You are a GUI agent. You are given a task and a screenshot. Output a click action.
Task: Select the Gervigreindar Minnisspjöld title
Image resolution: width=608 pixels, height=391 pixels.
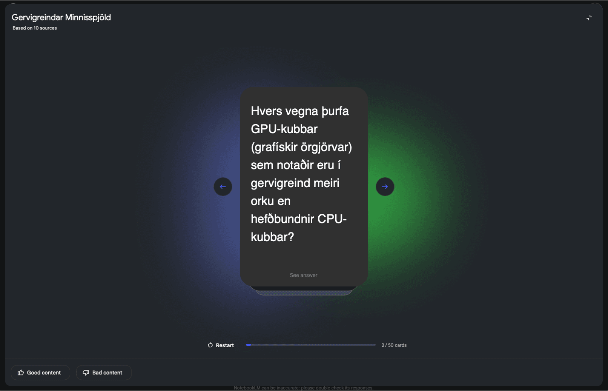click(x=61, y=17)
